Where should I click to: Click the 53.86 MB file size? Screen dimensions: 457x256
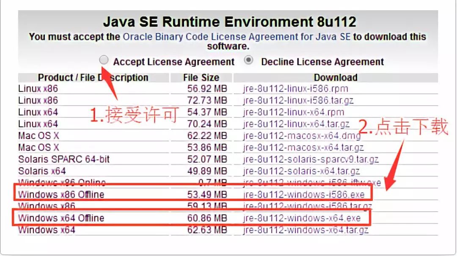pos(207,147)
